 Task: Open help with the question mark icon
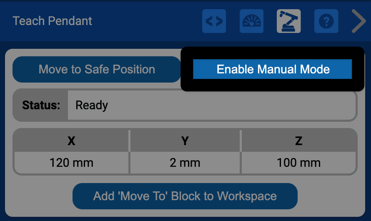(x=326, y=21)
